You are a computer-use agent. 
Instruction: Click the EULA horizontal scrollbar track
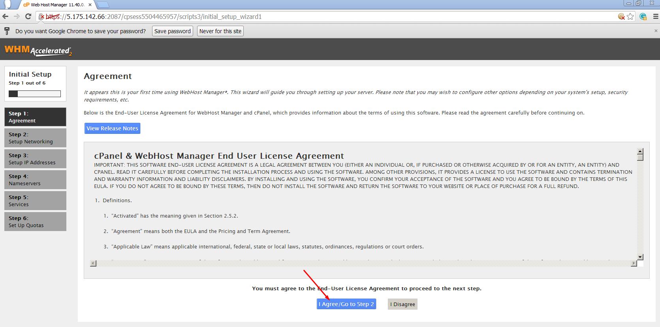(x=363, y=263)
